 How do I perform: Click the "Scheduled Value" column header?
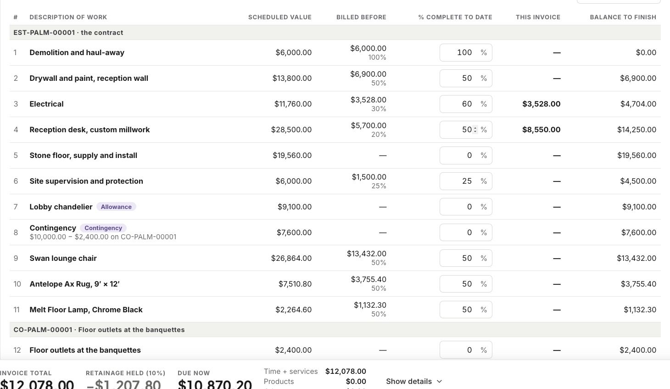coord(280,17)
